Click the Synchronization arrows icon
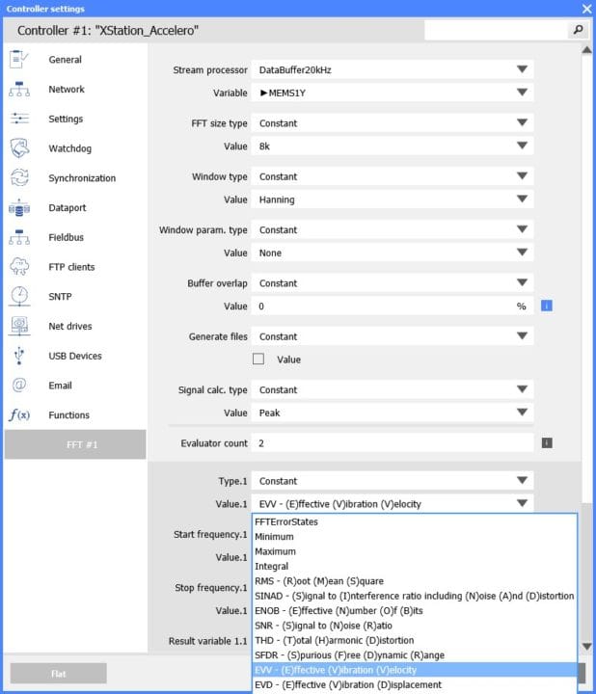Viewport: 596px width, 694px height. point(18,178)
